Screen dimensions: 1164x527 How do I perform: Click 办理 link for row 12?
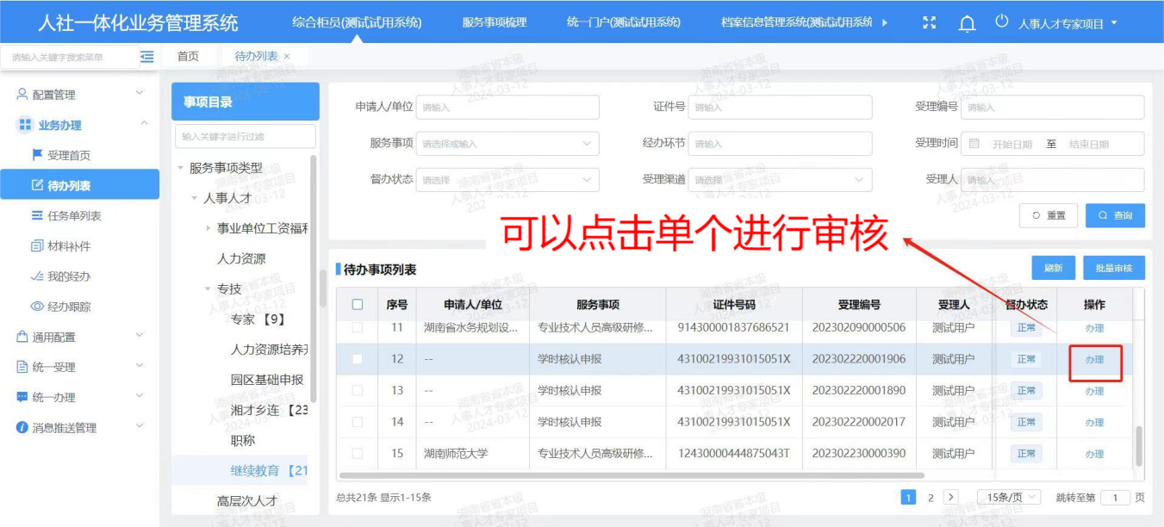[1094, 360]
